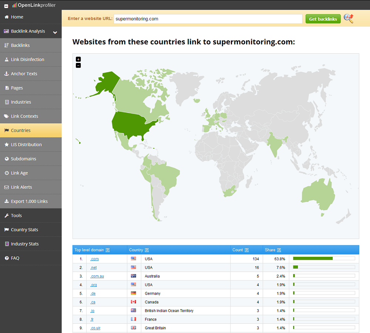The height and width of the screenshot is (333, 370).
Task: Click the Anchor Texts anchor icon
Action: 7,74
